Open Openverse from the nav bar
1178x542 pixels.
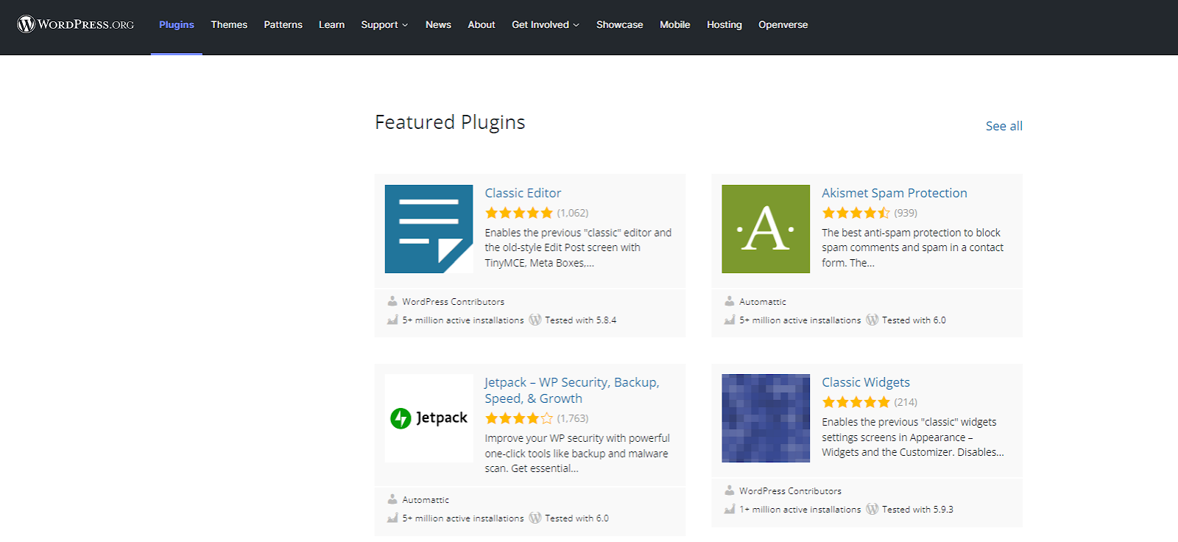coord(783,24)
